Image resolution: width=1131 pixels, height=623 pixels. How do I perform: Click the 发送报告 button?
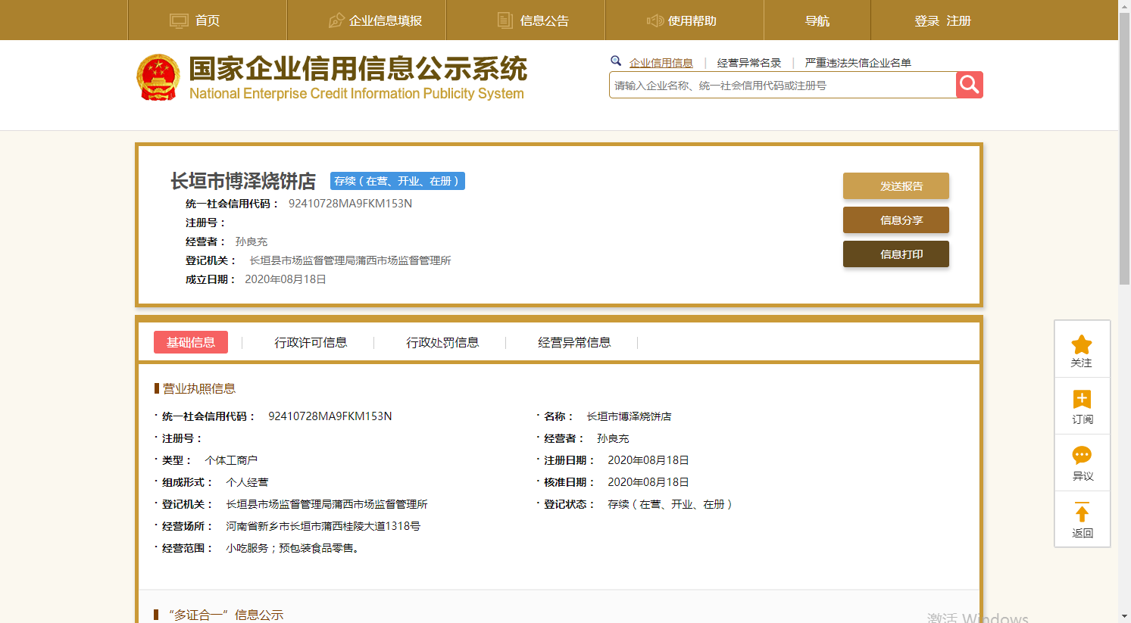pos(896,186)
